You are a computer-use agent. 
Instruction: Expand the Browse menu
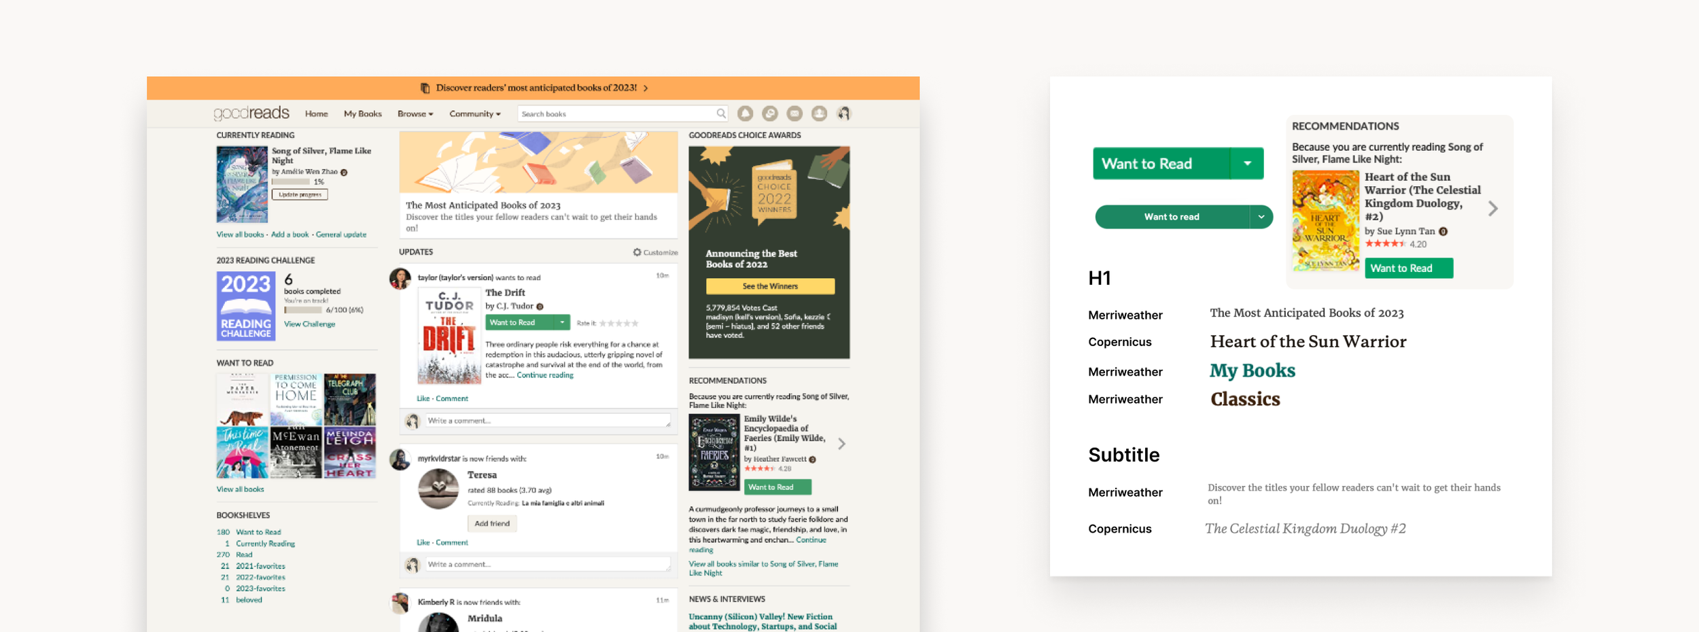pos(415,114)
